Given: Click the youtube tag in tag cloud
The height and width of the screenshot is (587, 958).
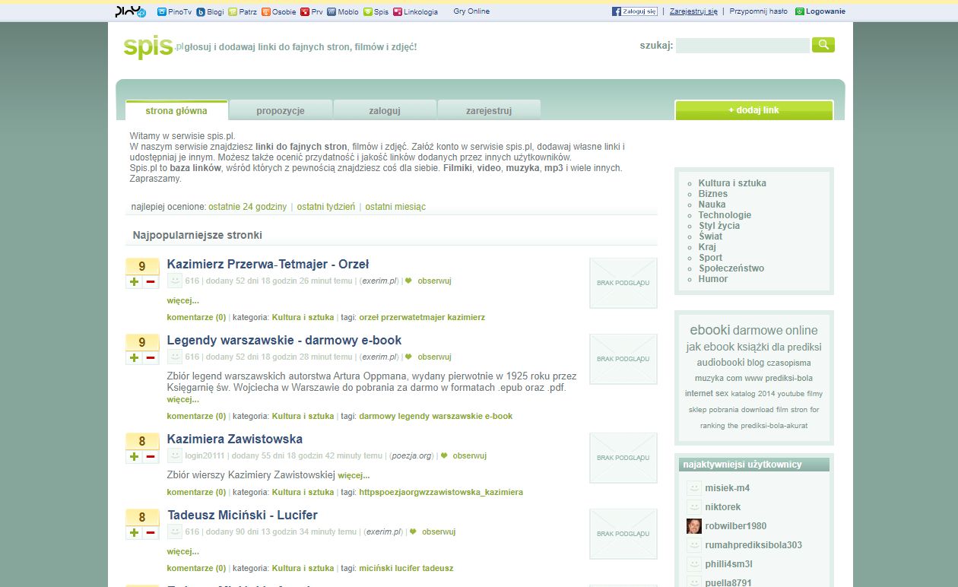Looking at the screenshot, I should 791,394.
